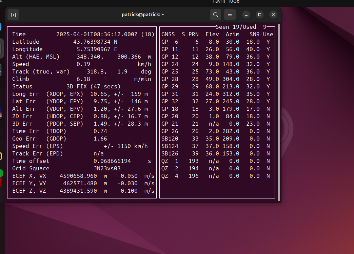354x254 pixels.
Task: Click the TDOP value 0.74
Action: pyautogui.click(x=100, y=131)
